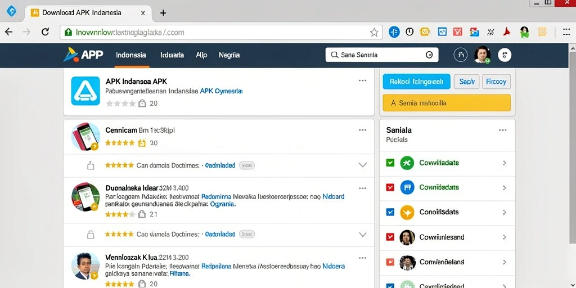
Task: Open three-dot menu on APK Indansea card
Action: [x=363, y=80]
